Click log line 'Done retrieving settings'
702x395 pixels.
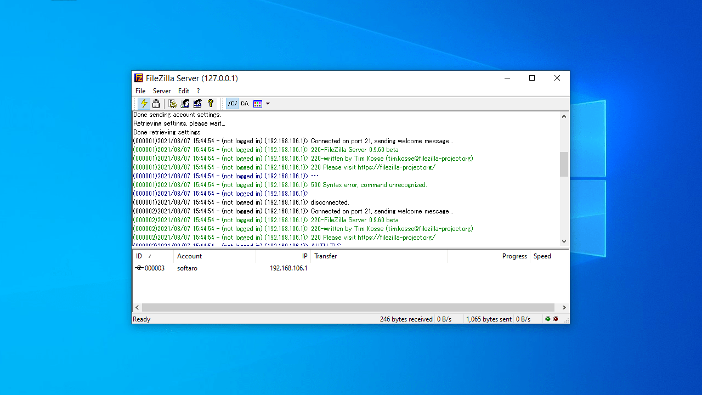(x=167, y=132)
